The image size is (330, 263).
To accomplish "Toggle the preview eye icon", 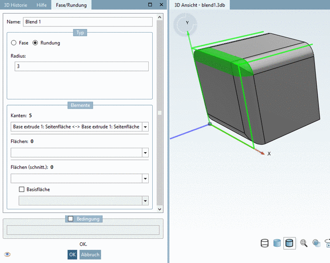I will click(x=7, y=254).
